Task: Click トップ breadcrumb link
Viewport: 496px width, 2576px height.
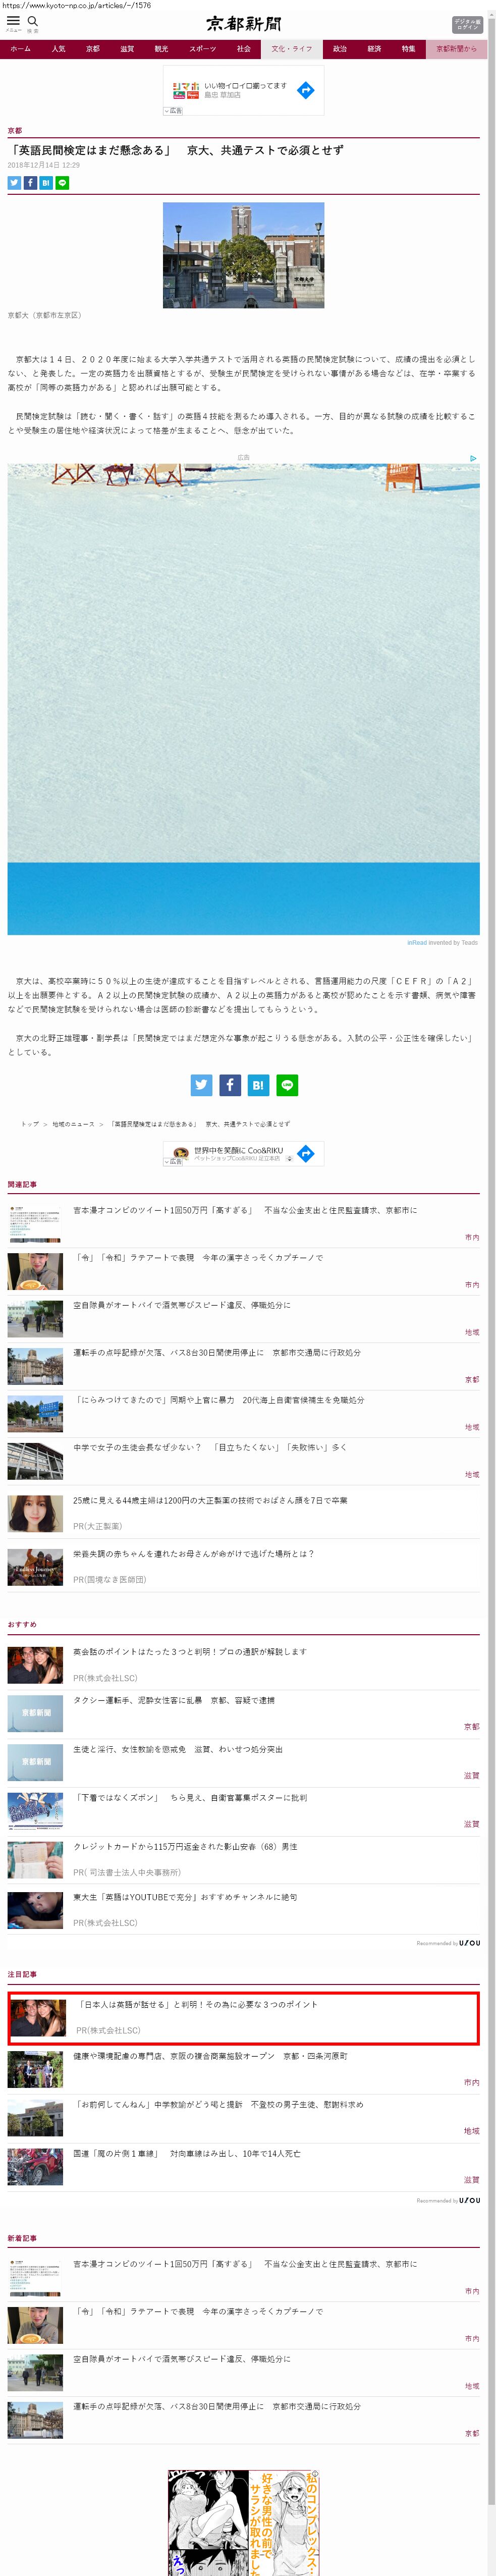Action: (30, 1124)
